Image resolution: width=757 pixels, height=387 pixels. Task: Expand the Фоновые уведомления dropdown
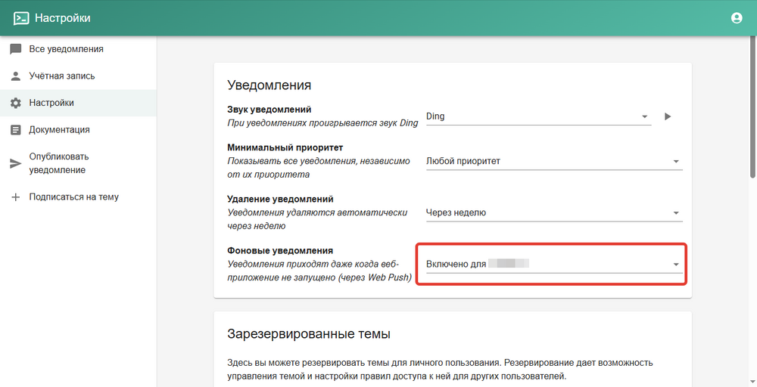pyautogui.click(x=553, y=264)
